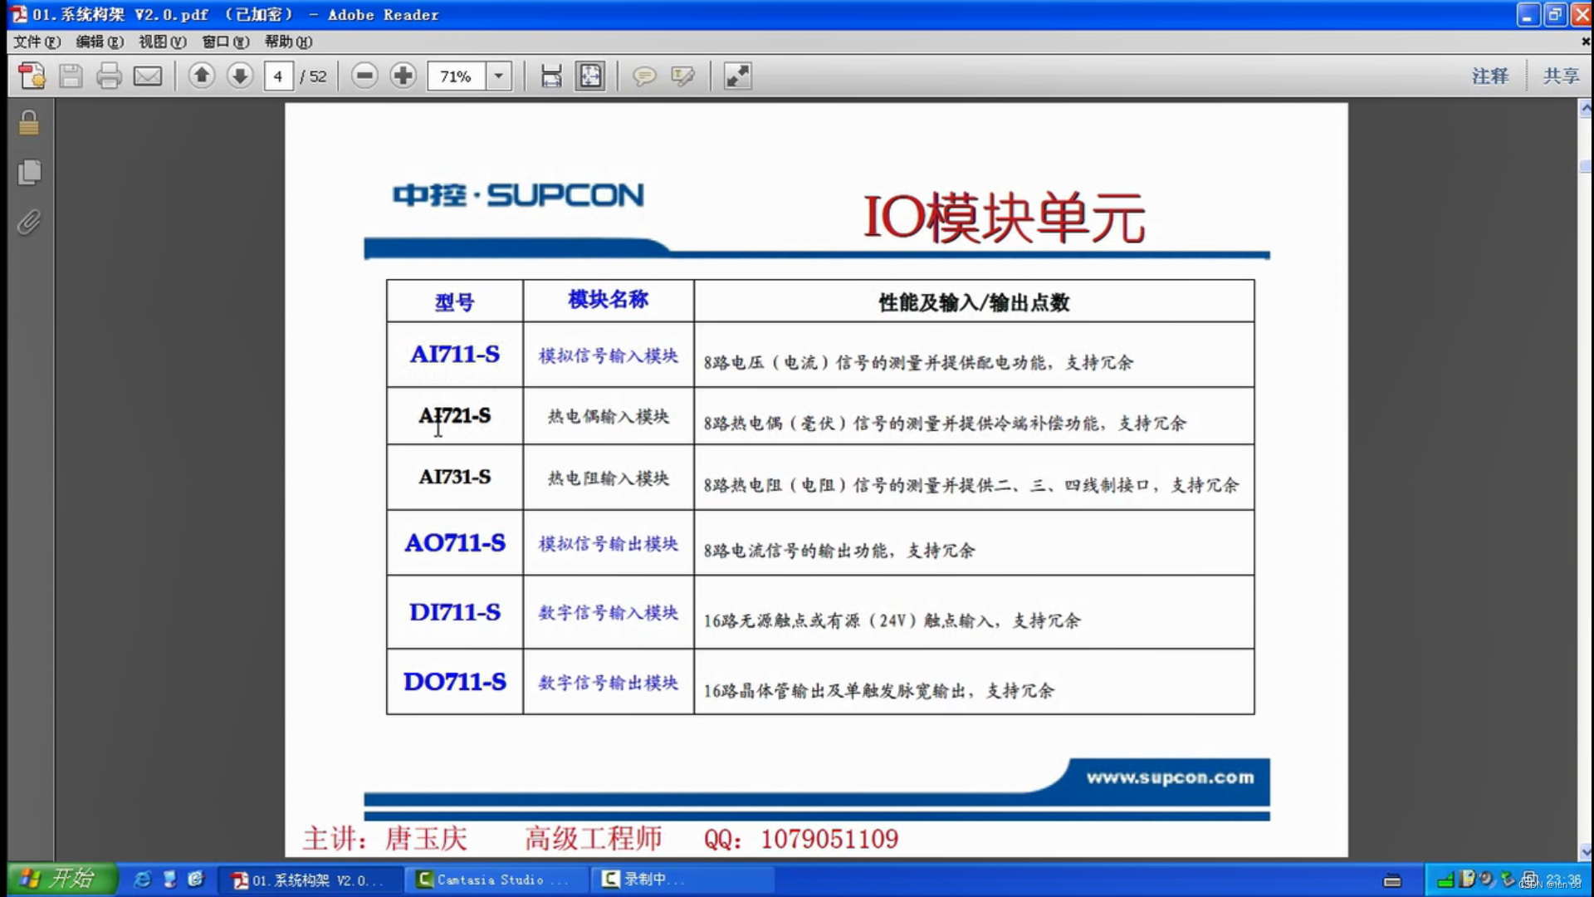Open the 共享 pane

[1561, 76]
